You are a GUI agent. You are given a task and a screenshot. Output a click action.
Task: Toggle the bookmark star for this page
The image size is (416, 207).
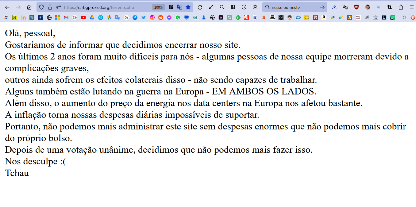pyautogui.click(x=188, y=7)
